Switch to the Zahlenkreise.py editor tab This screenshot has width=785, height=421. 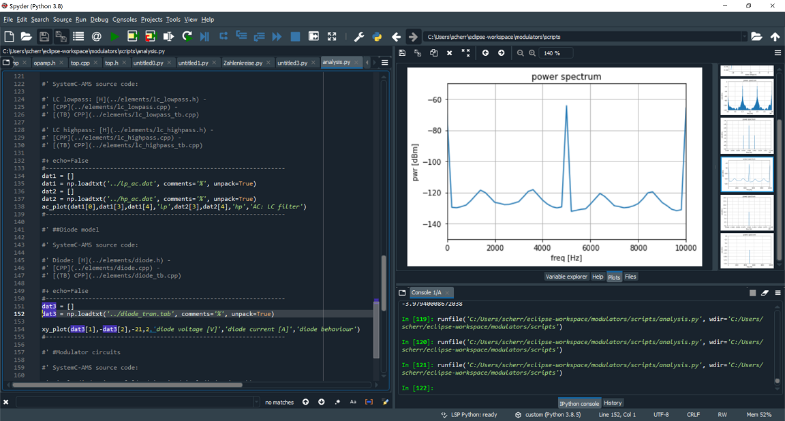point(243,63)
